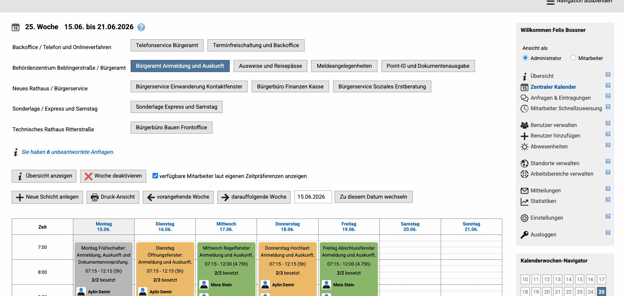624x296 pixels.
Task: Click help icon next to Statistiken
Action: pyautogui.click(x=608, y=199)
